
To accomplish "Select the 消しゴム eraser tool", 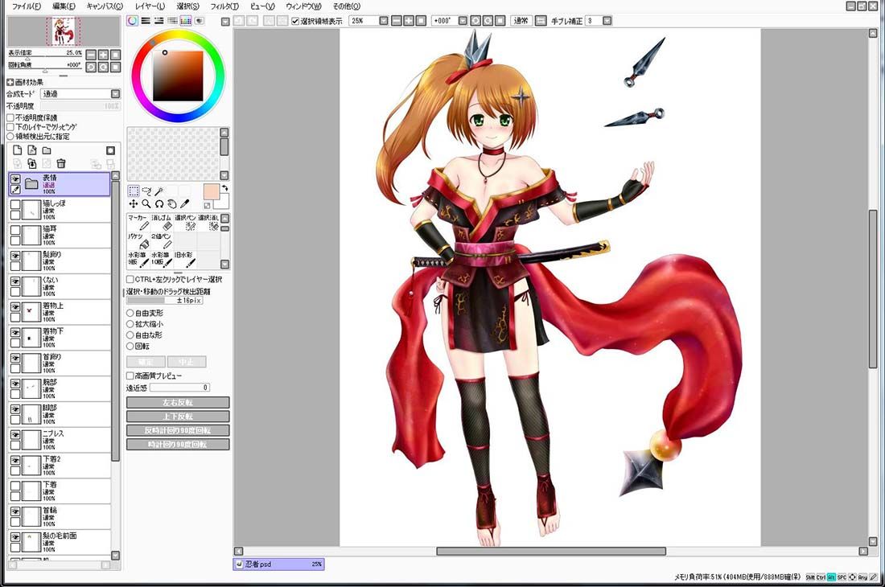I will point(162,222).
